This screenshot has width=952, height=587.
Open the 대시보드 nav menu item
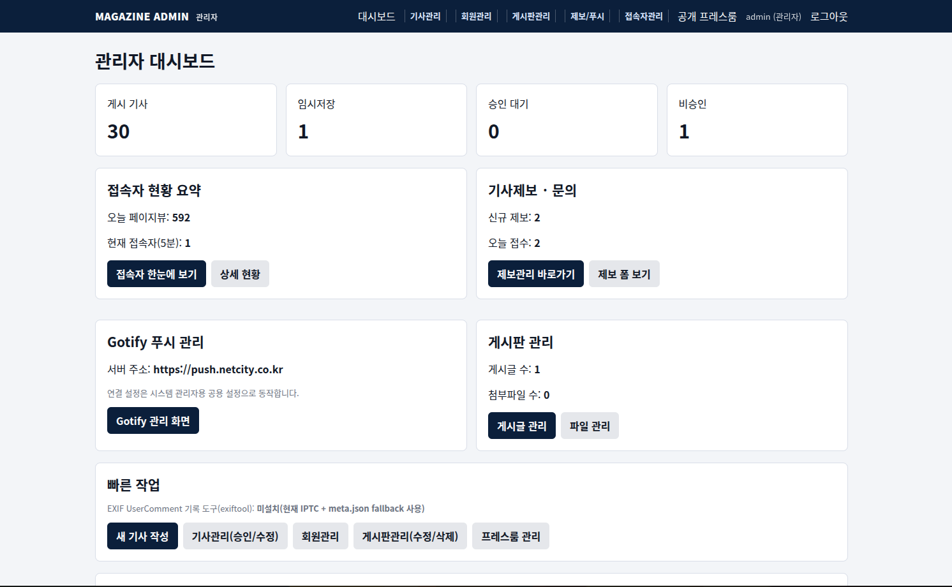point(376,17)
